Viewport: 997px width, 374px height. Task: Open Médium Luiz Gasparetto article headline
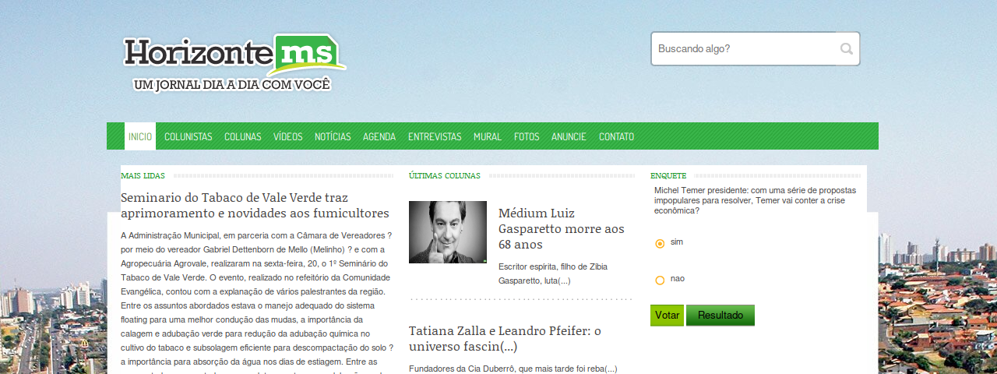coord(562,228)
